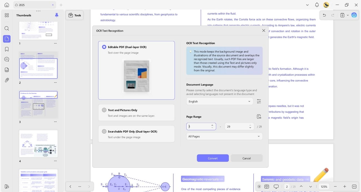361x192 pixels.
Task: Open the zoom level 125% dropdown
Action: [x=324, y=186]
